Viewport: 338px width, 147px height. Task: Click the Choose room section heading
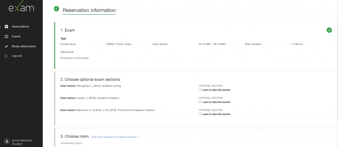[75, 136]
